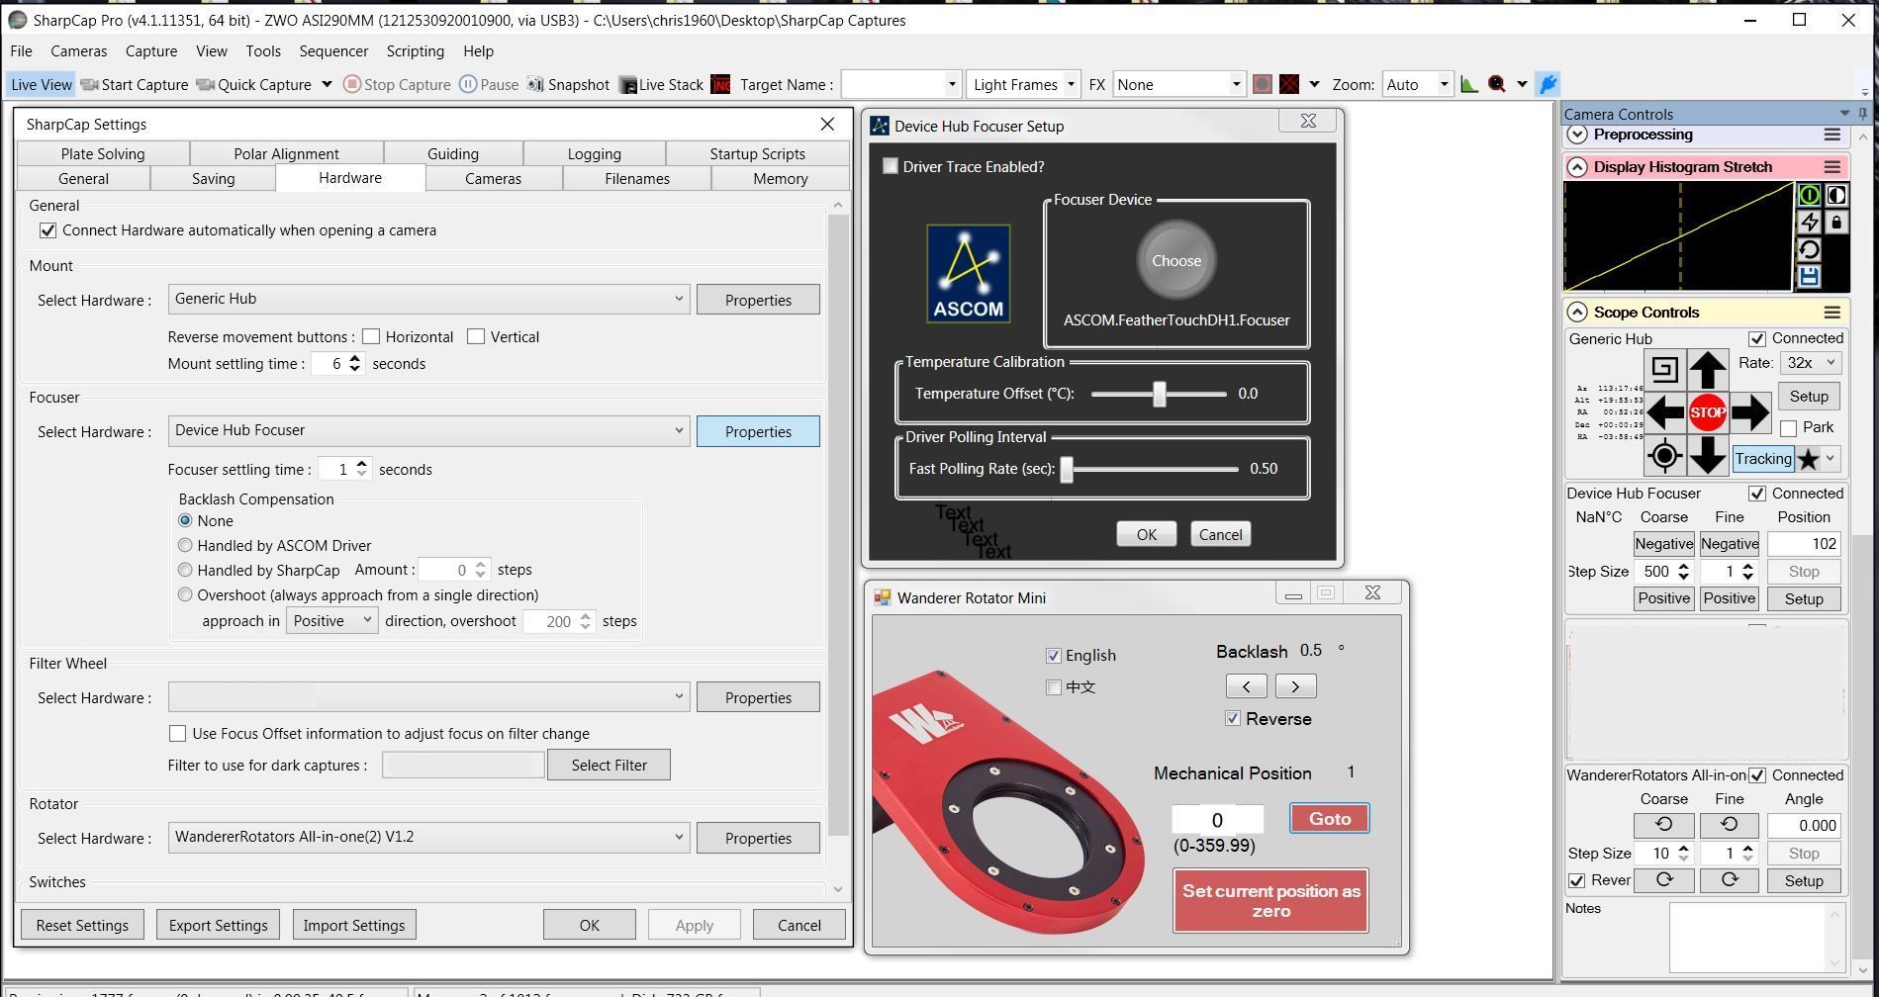The width and height of the screenshot is (1879, 997).
Task: Click the blue floppy disk save icon
Action: click(1809, 277)
